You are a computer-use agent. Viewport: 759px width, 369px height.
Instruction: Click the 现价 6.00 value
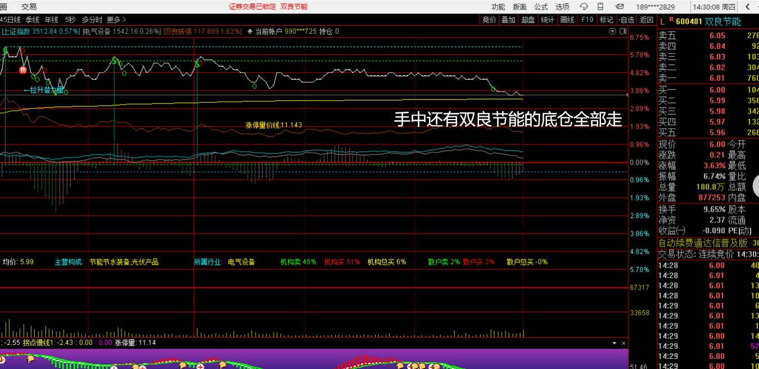coord(716,144)
